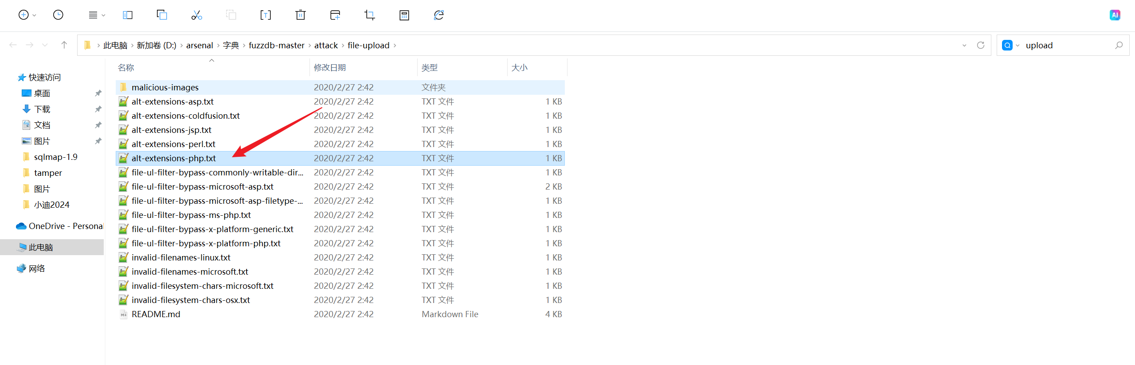Open the AI assistant icon

(x=1115, y=15)
